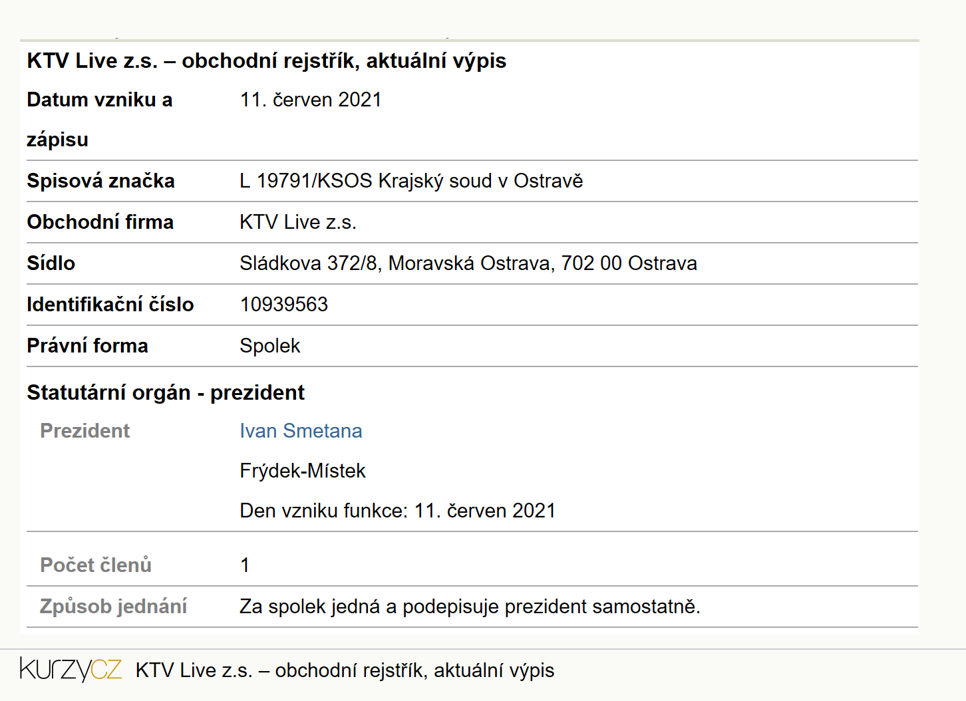
Task: Select company name value 'KTV Live z.s.' in the Obchodní firma row
Action: pos(298,222)
